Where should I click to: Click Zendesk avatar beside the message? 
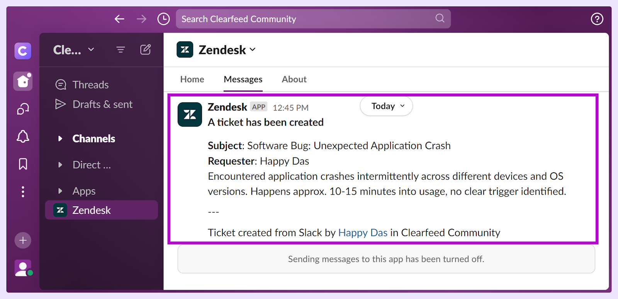click(x=190, y=114)
